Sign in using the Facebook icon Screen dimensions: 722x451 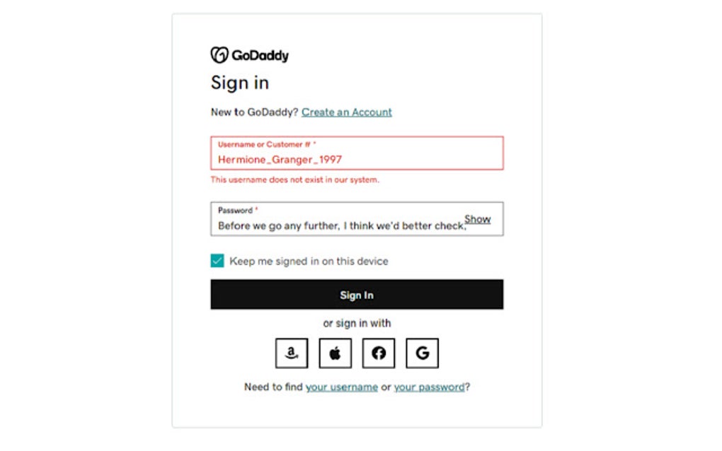[379, 353]
